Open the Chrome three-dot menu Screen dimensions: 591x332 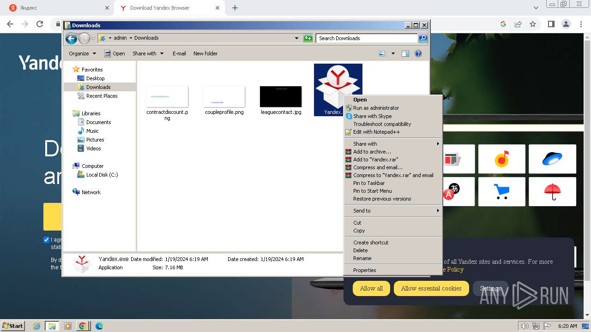coord(580,24)
